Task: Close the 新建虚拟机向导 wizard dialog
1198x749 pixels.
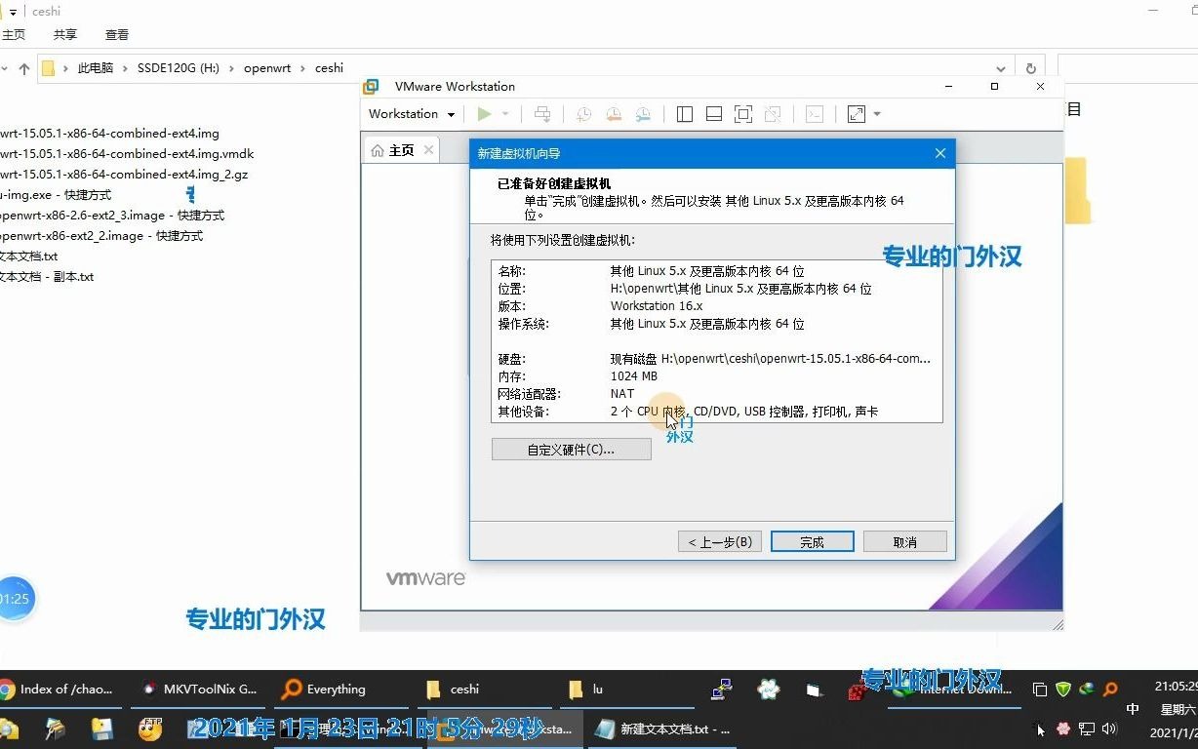Action: click(940, 153)
